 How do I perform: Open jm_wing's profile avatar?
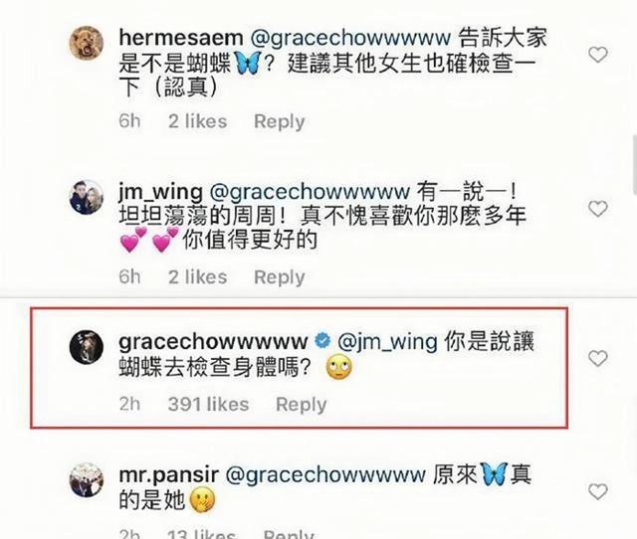(x=87, y=197)
